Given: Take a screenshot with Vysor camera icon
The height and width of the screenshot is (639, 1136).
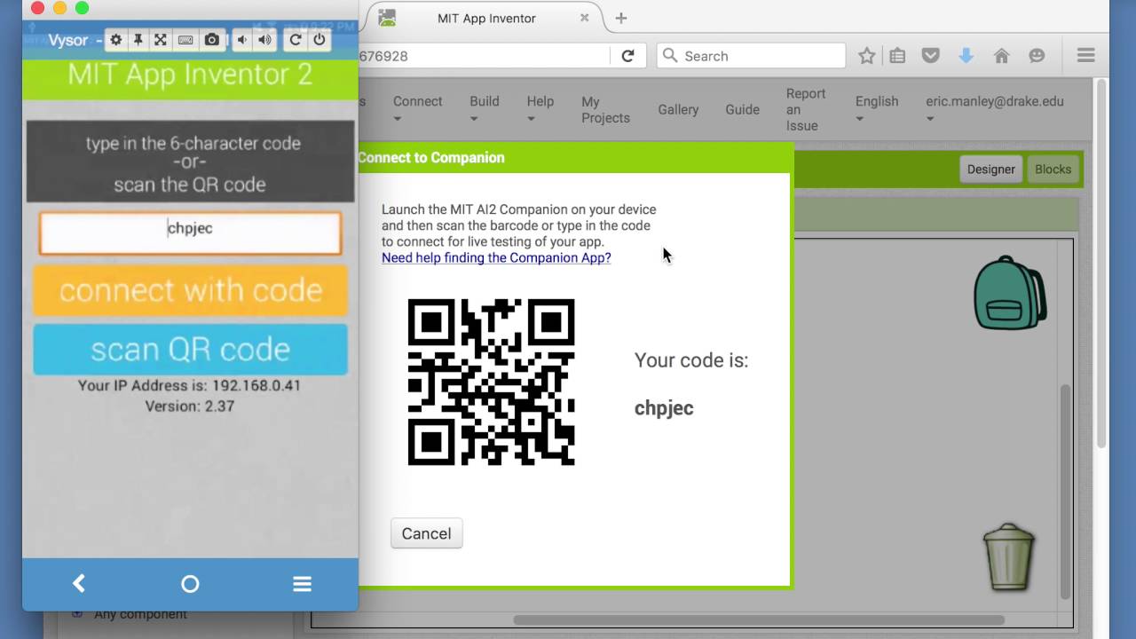Looking at the screenshot, I should 211,40.
